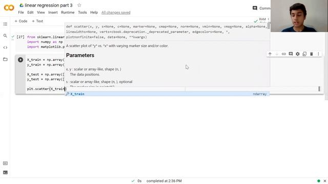Open the Insert menu
The image size is (328, 184).
(53, 12)
